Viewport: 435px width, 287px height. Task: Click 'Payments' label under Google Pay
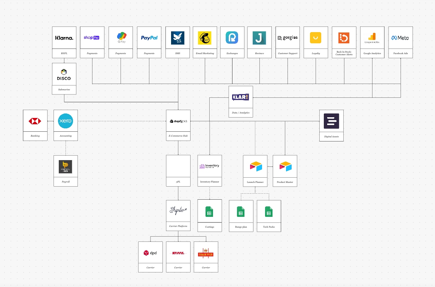coord(121,53)
